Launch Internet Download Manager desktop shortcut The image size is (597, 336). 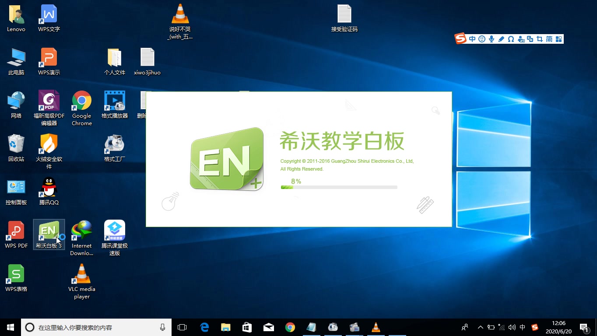82,238
